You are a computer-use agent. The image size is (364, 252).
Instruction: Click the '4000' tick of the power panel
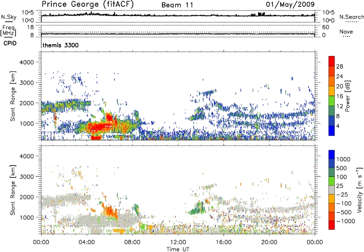[x=27, y=62]
